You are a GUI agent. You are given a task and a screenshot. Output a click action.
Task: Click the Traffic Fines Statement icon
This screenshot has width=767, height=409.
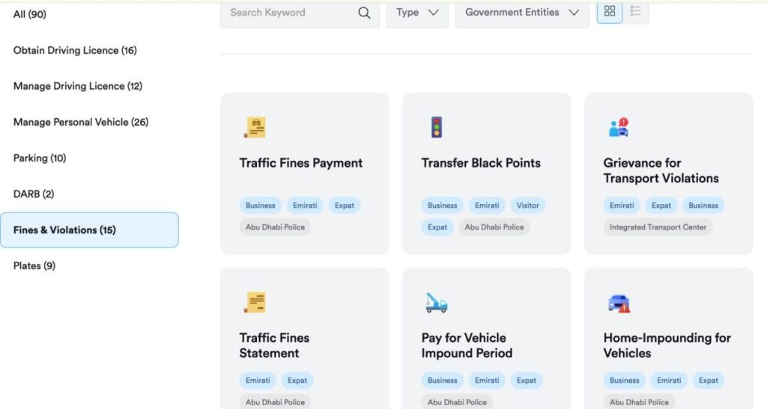255,302
